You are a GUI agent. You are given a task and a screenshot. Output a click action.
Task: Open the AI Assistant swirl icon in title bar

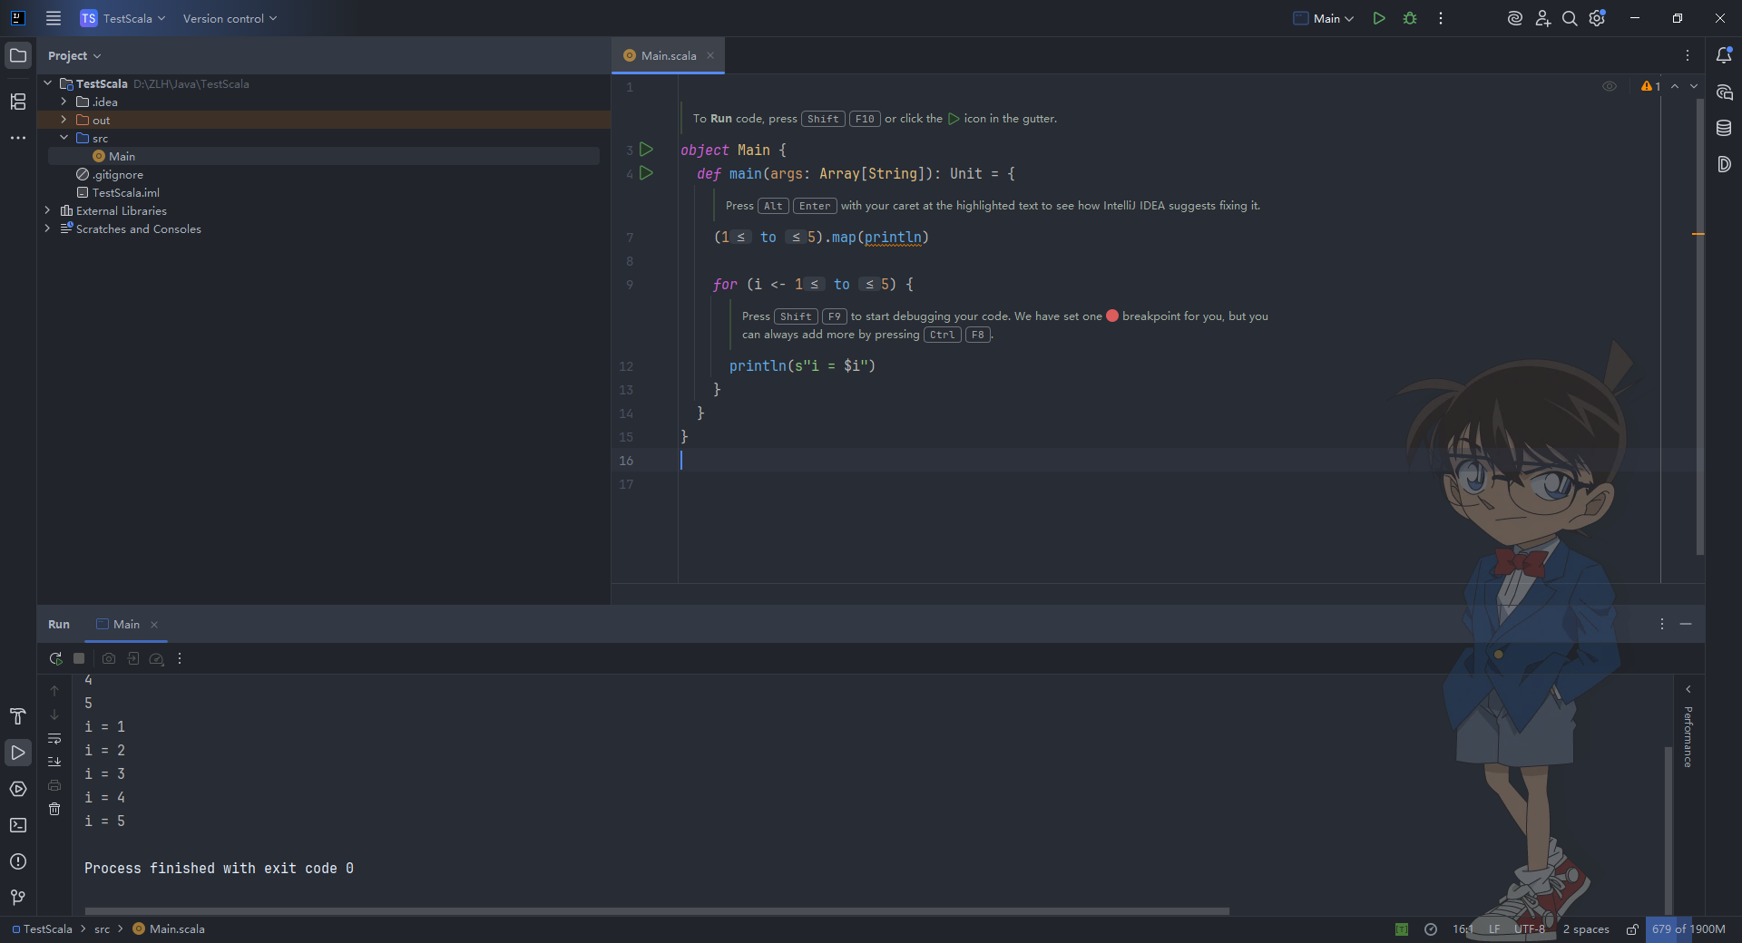click(1514, 18)
